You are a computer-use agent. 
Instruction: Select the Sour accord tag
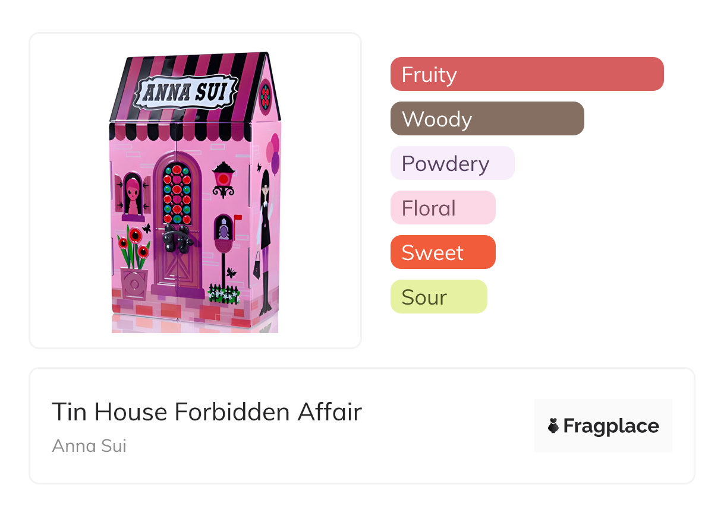tap(439, 297)
